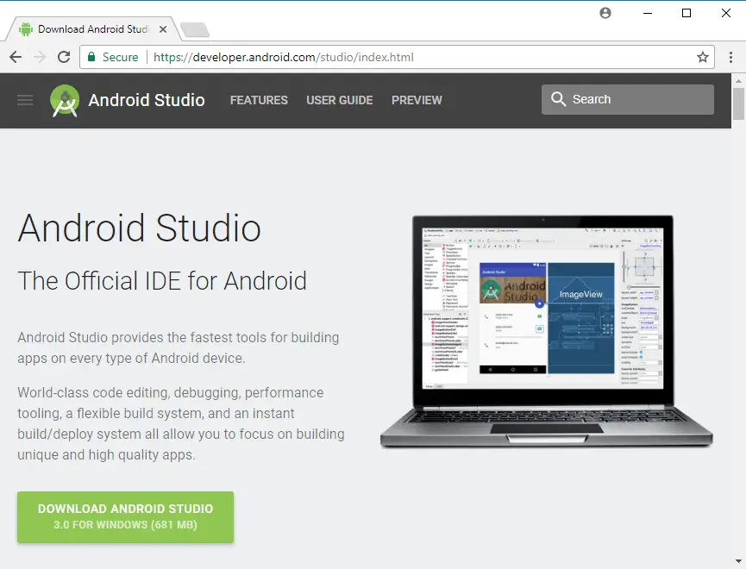Click the Download Android Studio button
Viewport: 746px width, 569px height.
(126, 516)
